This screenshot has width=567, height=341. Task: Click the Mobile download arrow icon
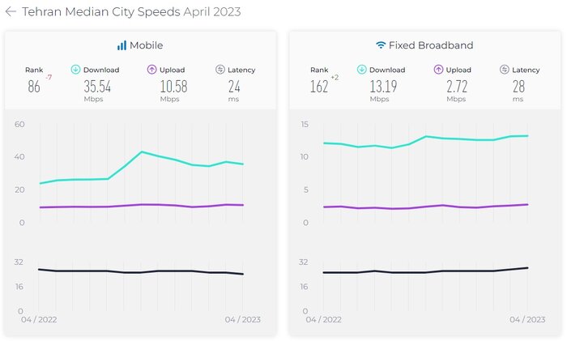76,70
